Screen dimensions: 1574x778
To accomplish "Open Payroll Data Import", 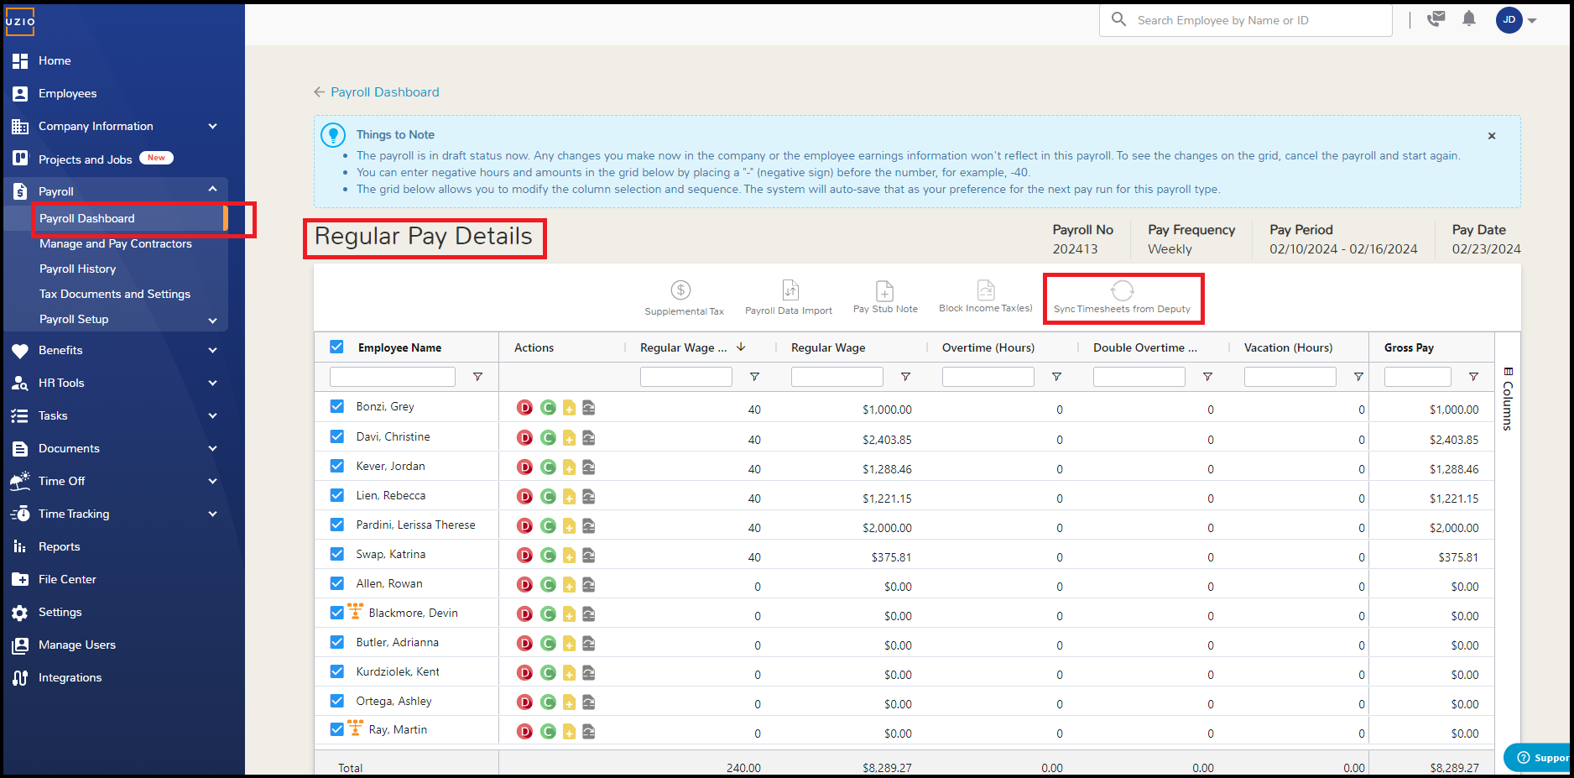I will click(789, 298).
